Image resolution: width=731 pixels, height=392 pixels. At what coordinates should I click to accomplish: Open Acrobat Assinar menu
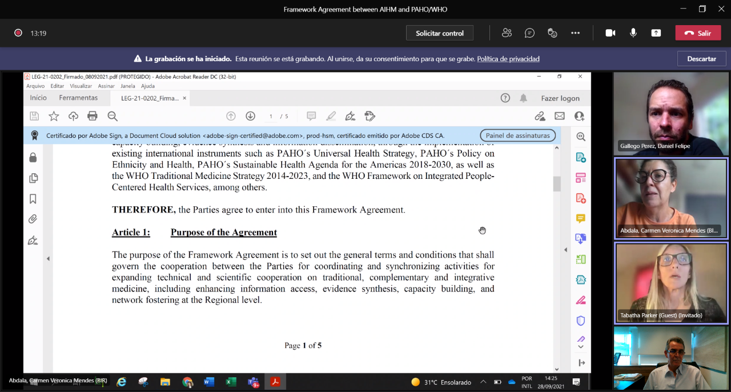click(107, 86)
